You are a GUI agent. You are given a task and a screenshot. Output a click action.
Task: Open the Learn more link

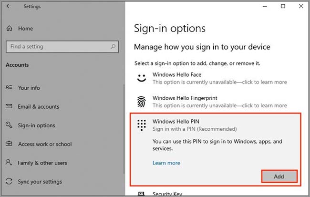[166, 163]
